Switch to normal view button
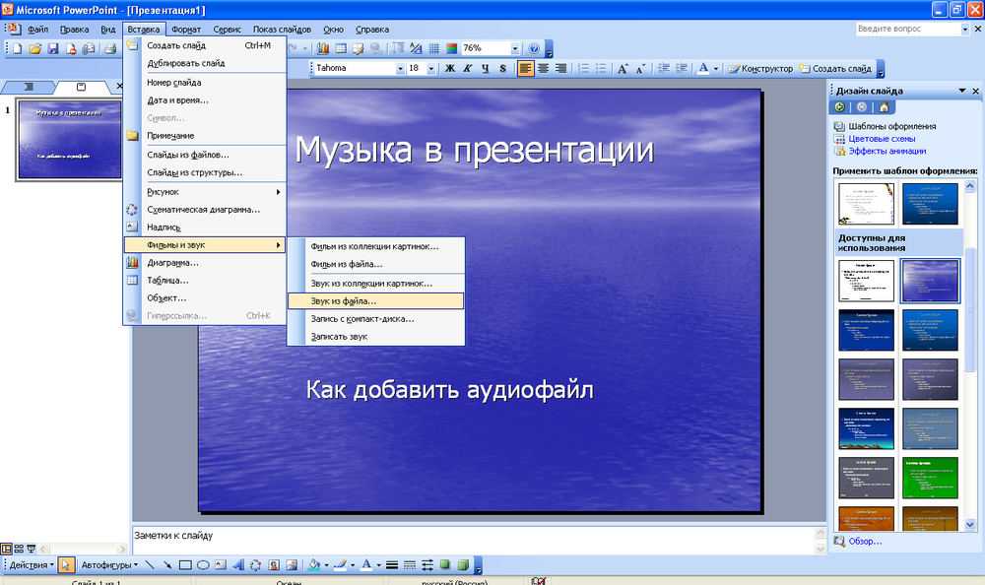985x585 pixels. (6, 549)
